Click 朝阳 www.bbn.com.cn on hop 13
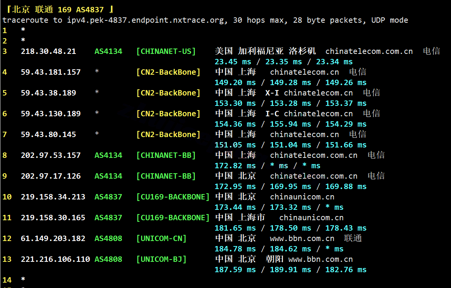The height and width of the screenshot is (288, 451). point(309,259)
